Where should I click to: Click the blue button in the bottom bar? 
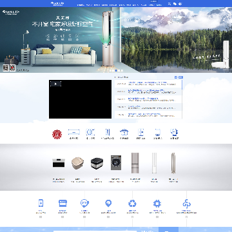pos(168,229)
